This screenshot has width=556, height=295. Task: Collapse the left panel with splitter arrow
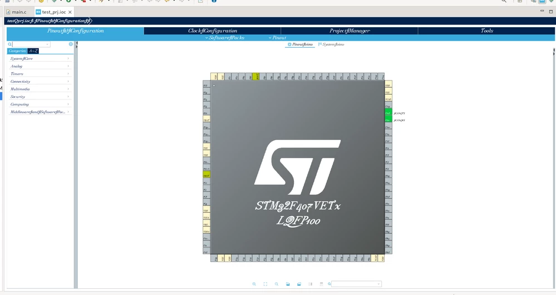point(77,43)
